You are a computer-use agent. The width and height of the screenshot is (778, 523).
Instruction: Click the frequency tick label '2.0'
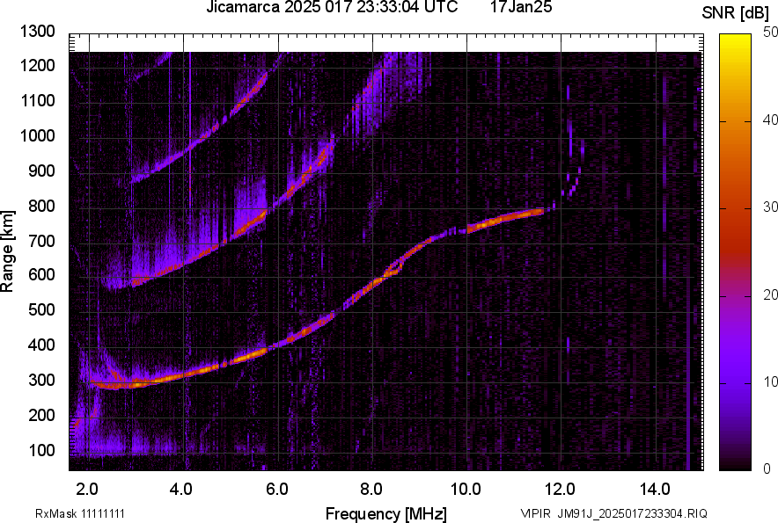[87, 490]
